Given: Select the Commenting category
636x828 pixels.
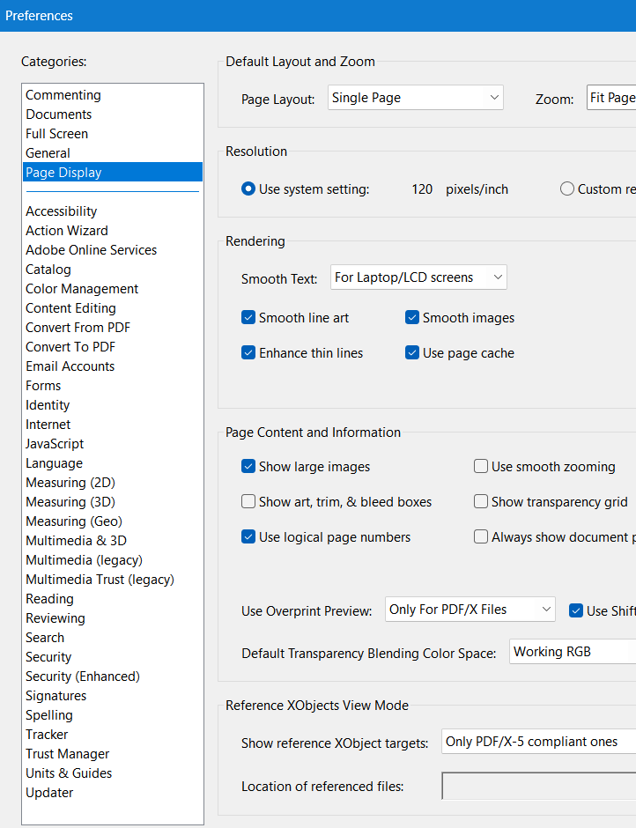Looking at the screenshot, I should tap(63, 94).
